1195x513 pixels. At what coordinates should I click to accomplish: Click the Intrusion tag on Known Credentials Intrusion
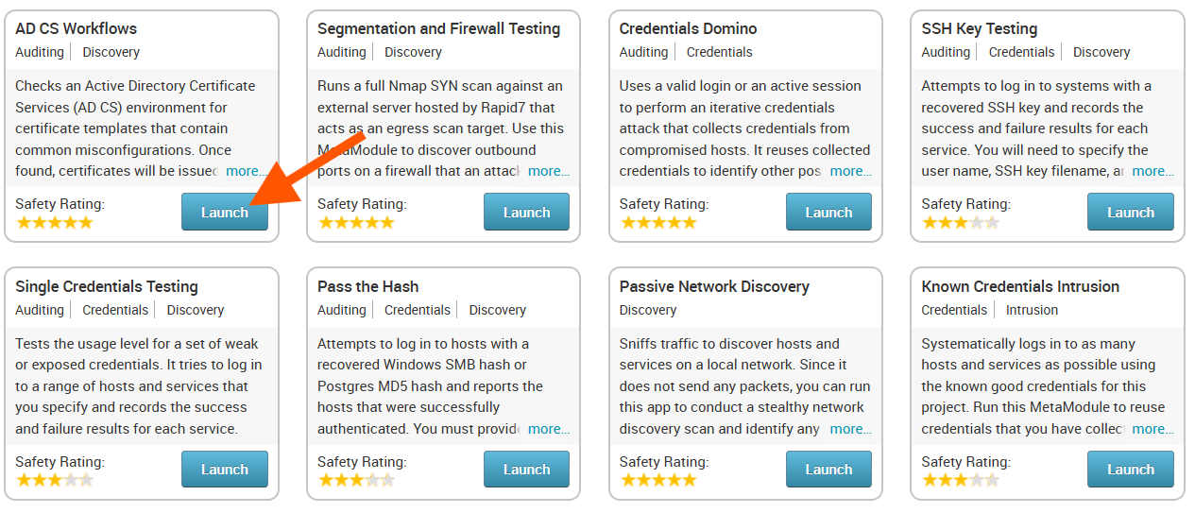coord(1032,310)
